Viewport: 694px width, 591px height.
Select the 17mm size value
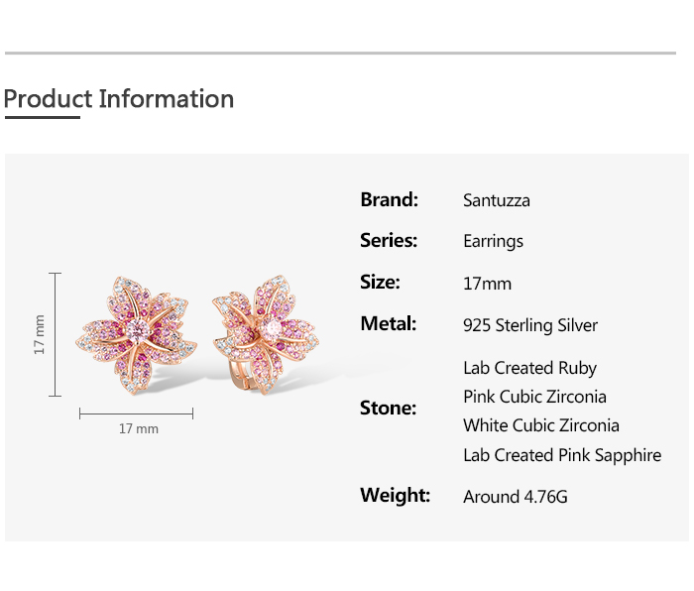click(488, 284)
